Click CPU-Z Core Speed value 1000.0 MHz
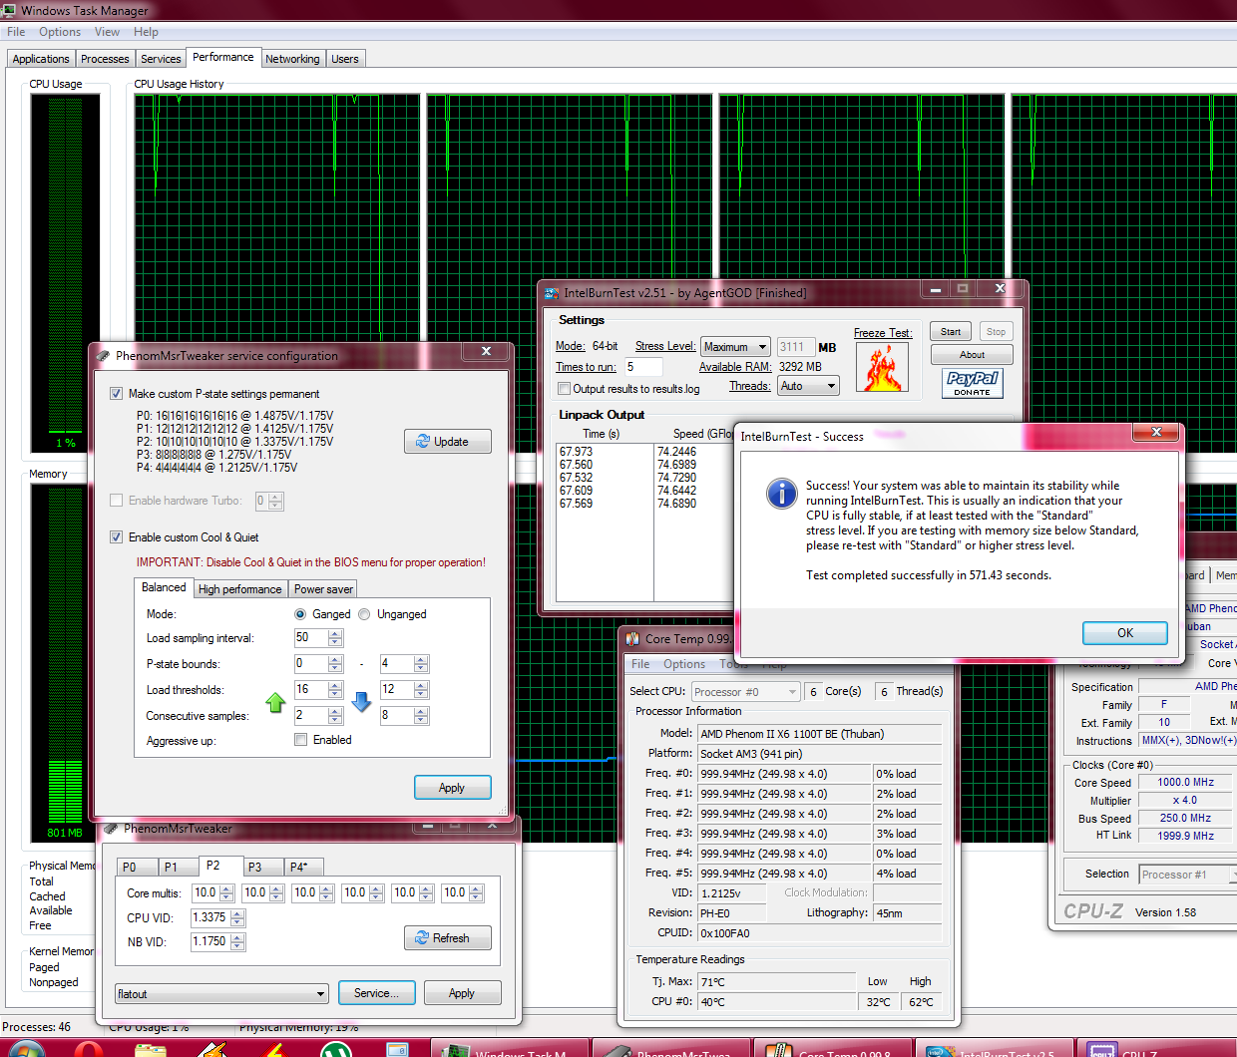Screen dimensions: 1237x1057 [1185, 783]
